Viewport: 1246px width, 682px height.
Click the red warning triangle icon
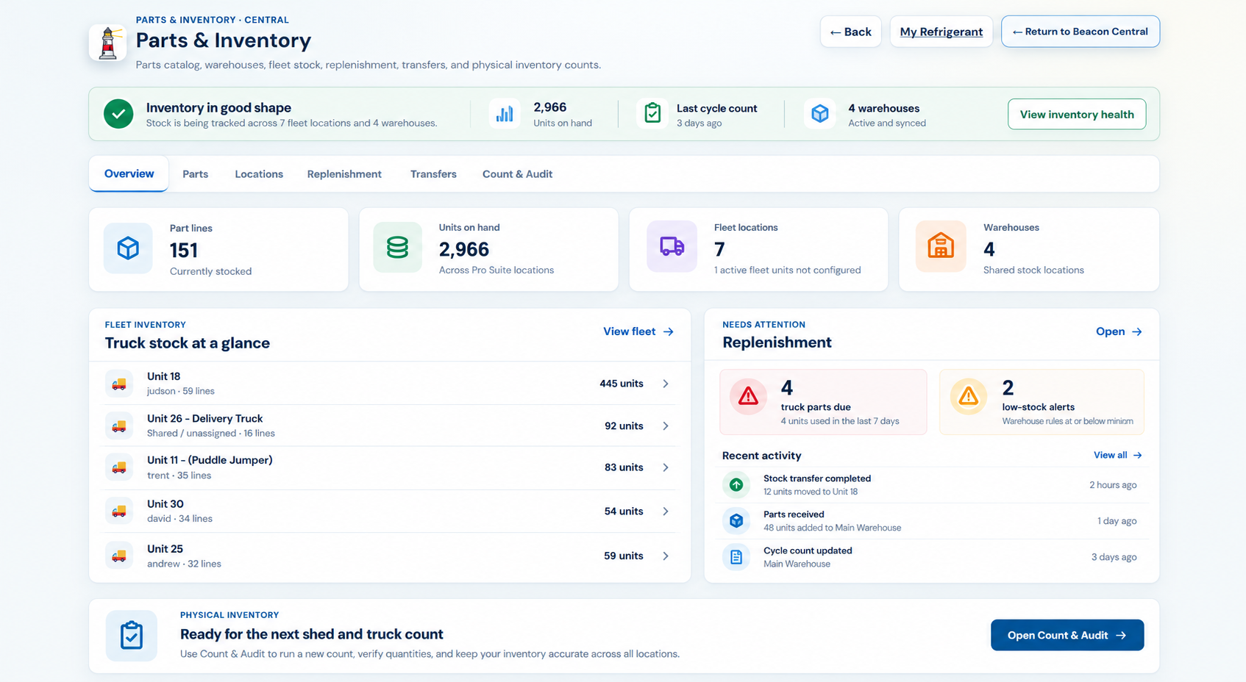(748, 396)
